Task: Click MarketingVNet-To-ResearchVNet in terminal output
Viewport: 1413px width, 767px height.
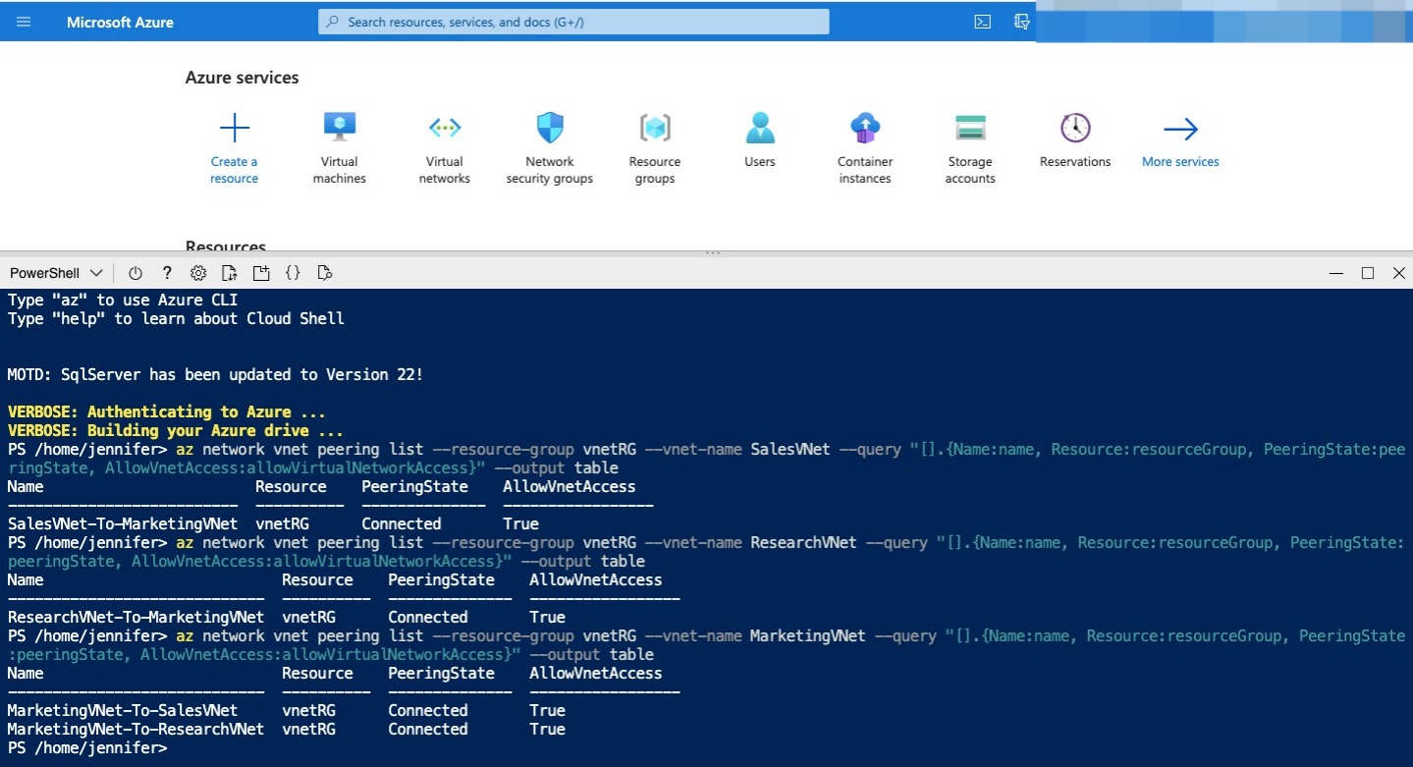Action: point(136,729)
